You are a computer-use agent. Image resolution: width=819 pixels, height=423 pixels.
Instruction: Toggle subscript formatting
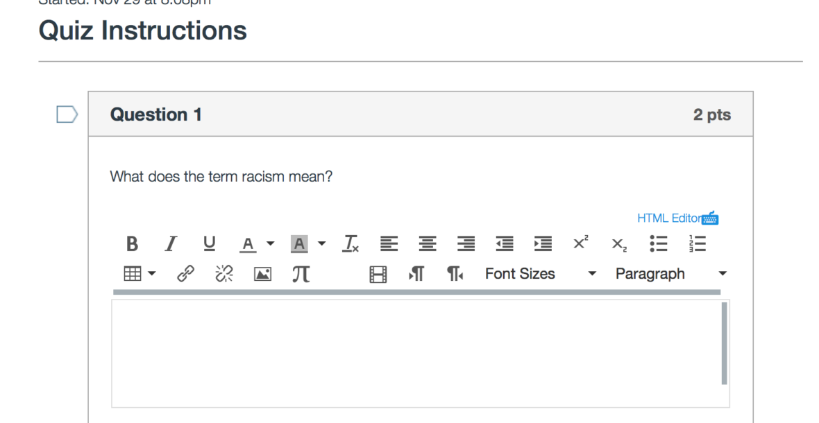(x=619, y=244)
